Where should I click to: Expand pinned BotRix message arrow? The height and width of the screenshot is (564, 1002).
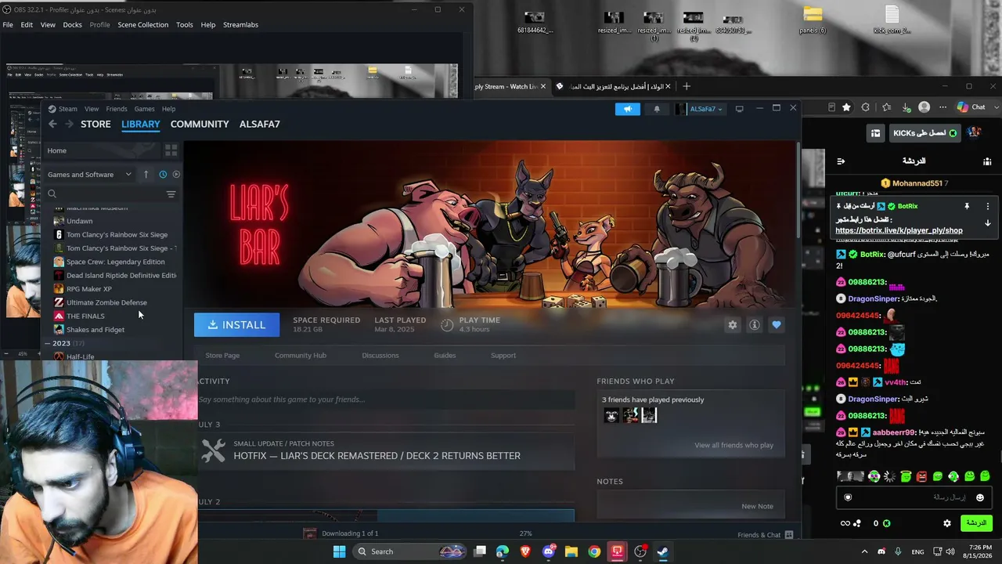(988, 223)
